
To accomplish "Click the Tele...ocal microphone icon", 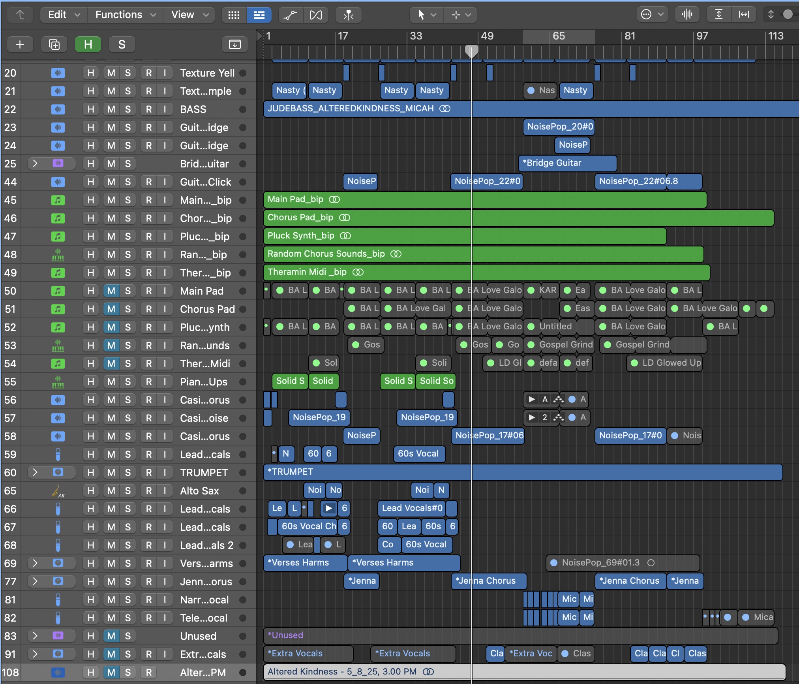I will 58,618.
